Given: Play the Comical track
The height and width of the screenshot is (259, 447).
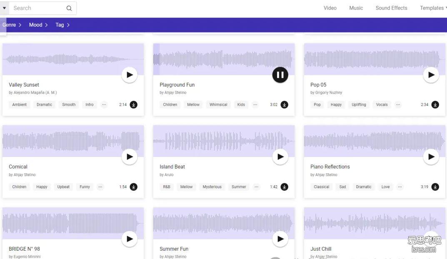Looking at the screenshot, I should point(130,157).
